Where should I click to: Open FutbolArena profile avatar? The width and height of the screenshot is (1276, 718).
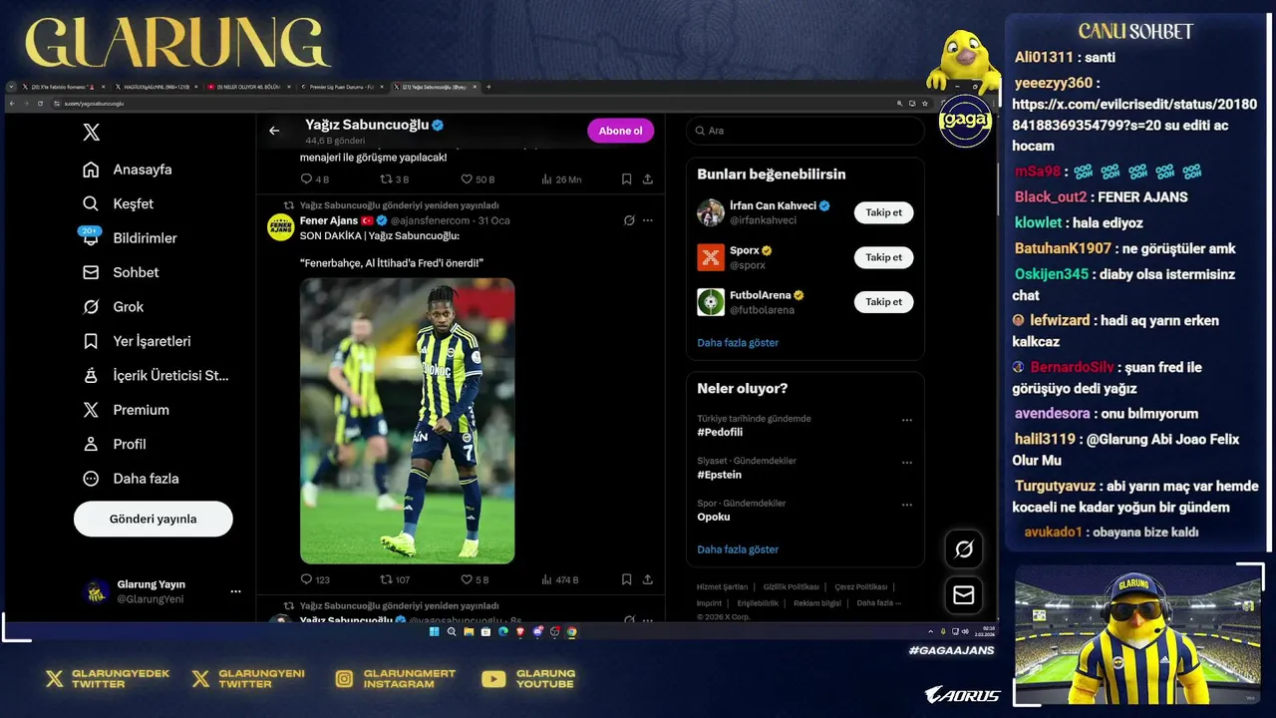click(711, 302)
